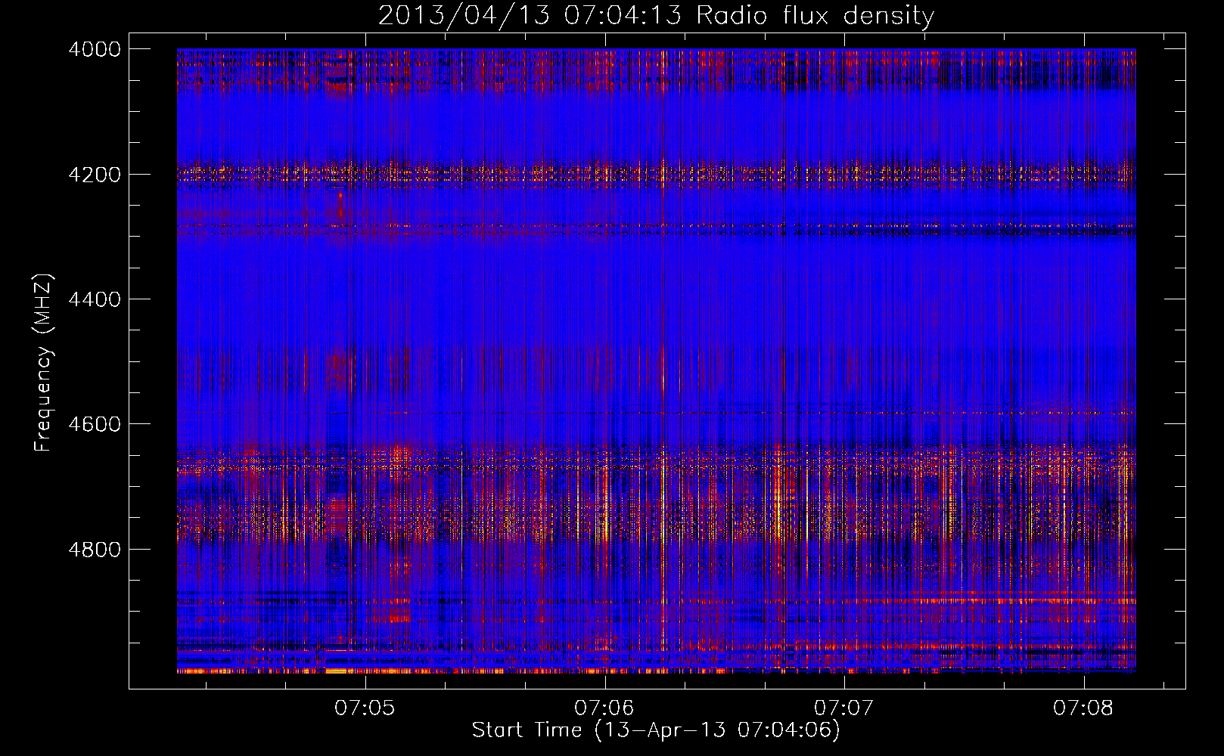Click the 07:08 time tick label
This screenshot has height=756, width=1224.
(x=1083, y=708)
